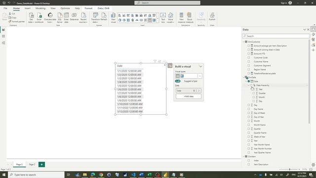Toggle the Suggest a type switch
Screen dimensions: 316x178
coord(178,81)
